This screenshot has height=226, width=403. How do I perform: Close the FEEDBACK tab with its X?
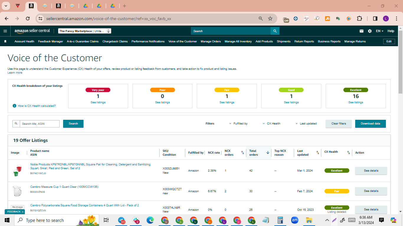pyautogui.click(x=23, y=212)
